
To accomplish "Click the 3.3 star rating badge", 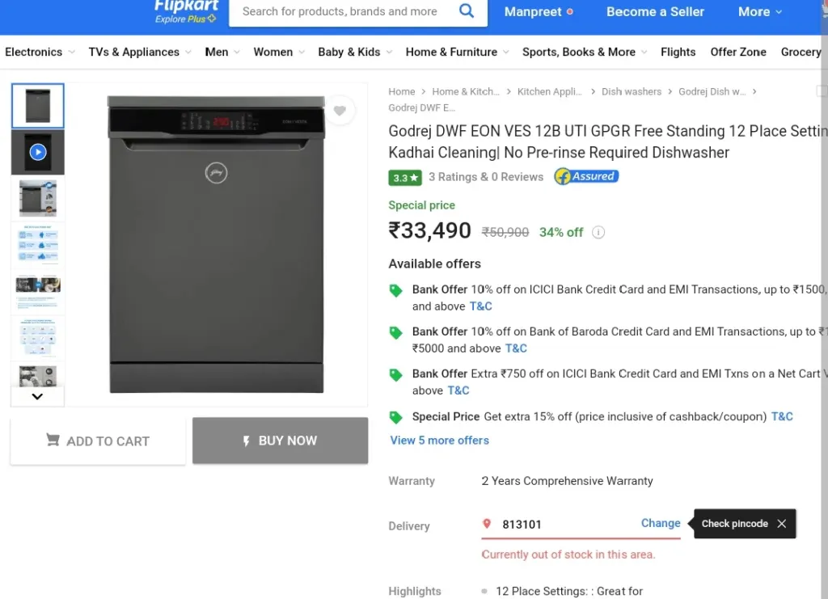I will (405, 177).
